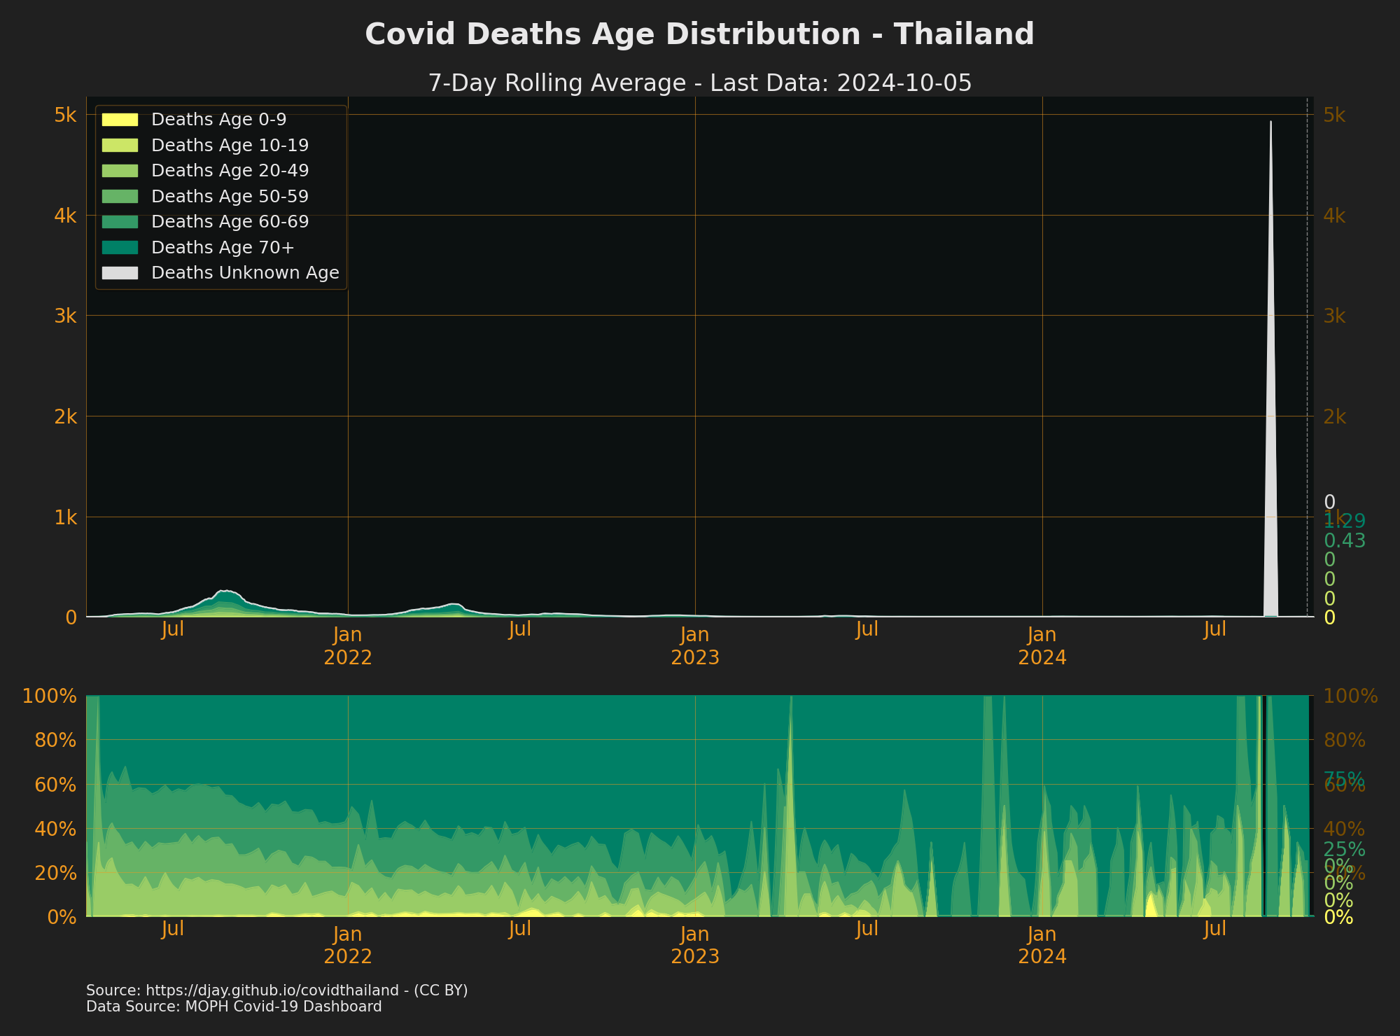Click the '60%' label on the bottom chart's left axis

click(x=55, y=785)
